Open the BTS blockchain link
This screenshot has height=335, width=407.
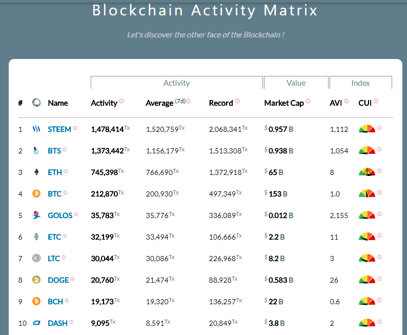coord(54,151)
